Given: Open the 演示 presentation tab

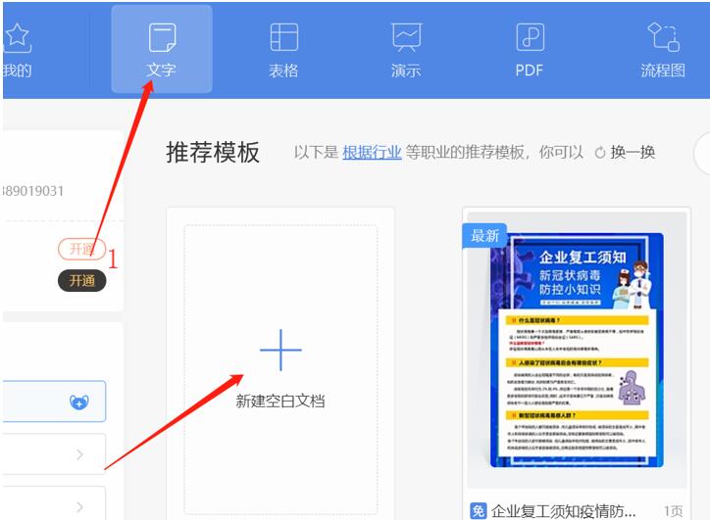Looking at the screenshot, I should tap(406, 50).
